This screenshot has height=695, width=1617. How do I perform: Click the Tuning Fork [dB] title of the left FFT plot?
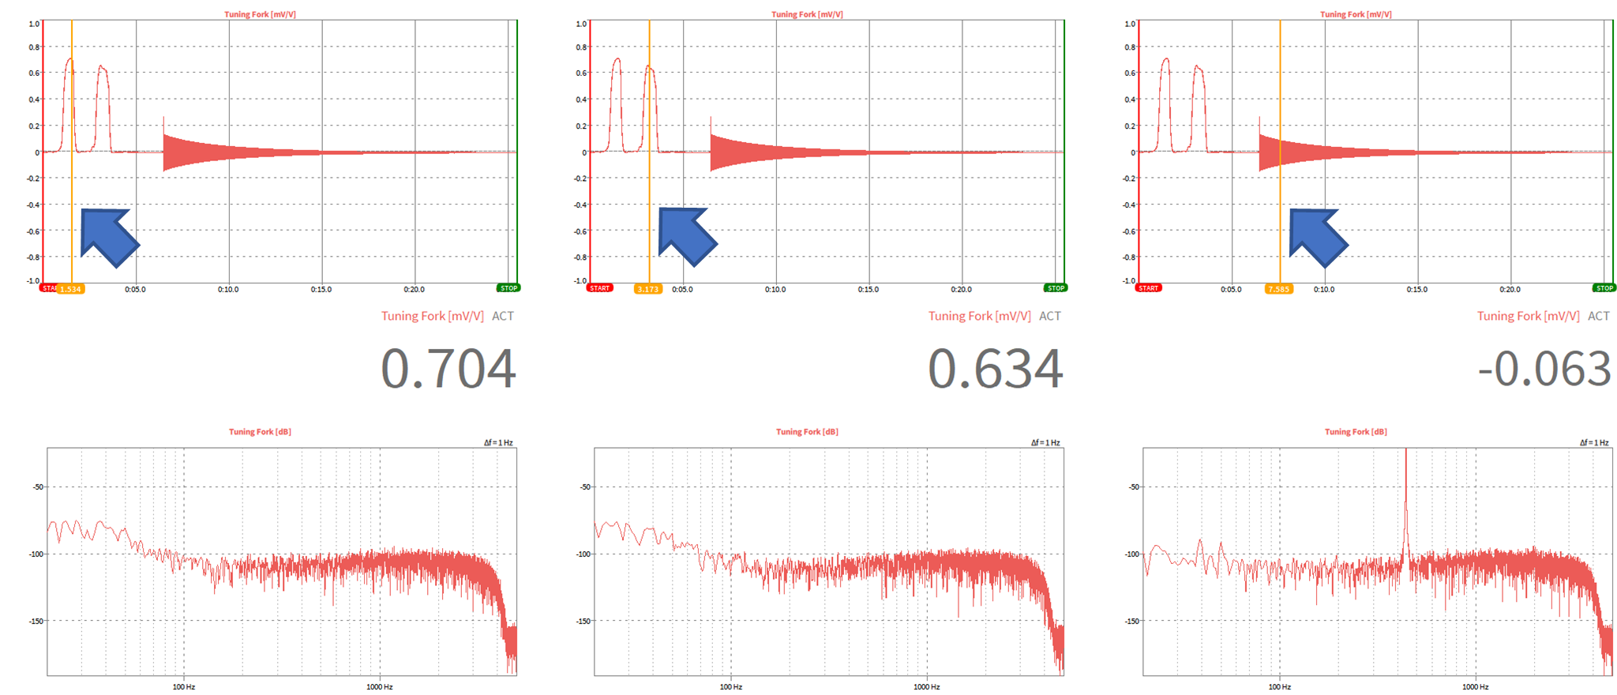(x=260, y=432)
